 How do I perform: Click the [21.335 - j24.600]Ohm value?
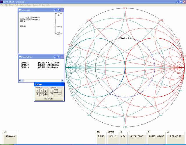tap(49, 65)
